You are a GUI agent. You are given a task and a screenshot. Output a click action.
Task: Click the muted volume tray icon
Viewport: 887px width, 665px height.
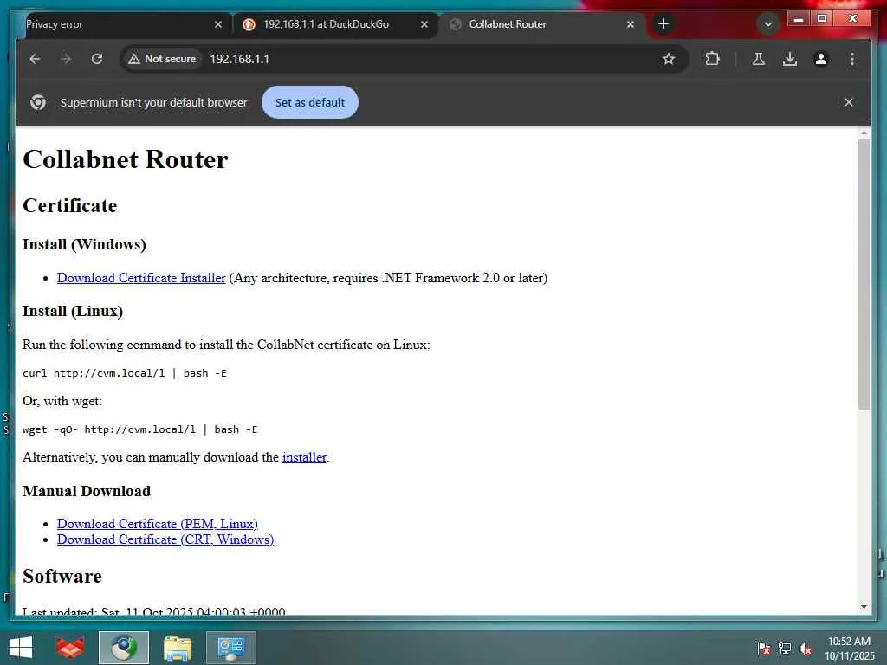click(x=806, y=649)
